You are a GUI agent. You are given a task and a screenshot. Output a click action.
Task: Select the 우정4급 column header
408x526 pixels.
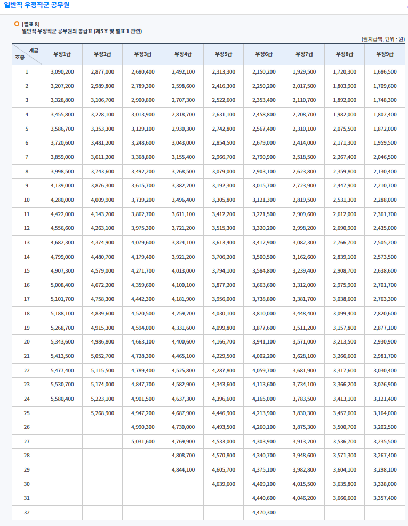point(183,54)
